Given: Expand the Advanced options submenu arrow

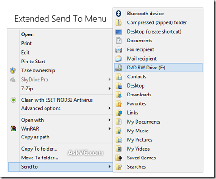Looking at the screenshot, I should 110,108.
